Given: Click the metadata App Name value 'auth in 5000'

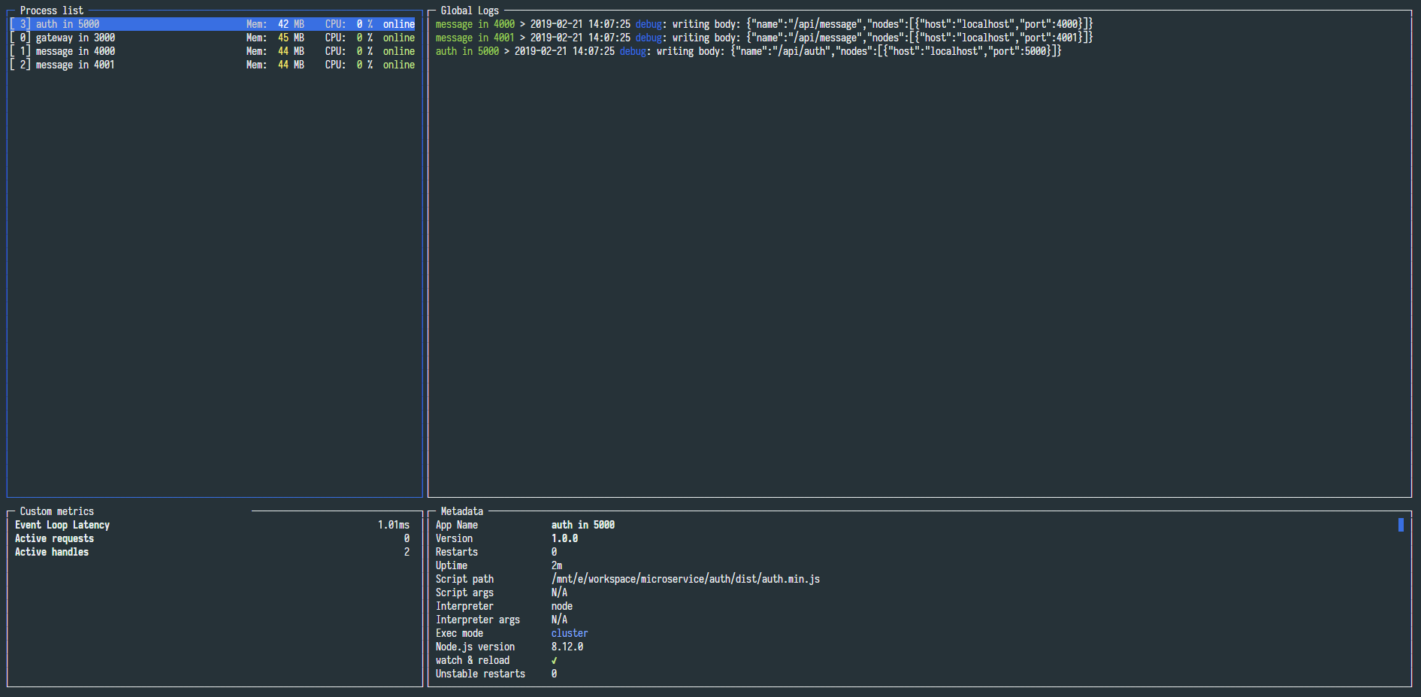Looking at the screenshot, I should coord(583,525).
